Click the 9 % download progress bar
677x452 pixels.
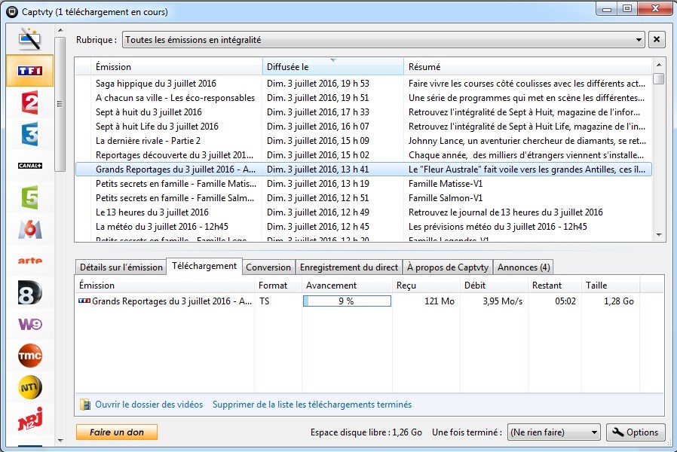pos(347,301)
